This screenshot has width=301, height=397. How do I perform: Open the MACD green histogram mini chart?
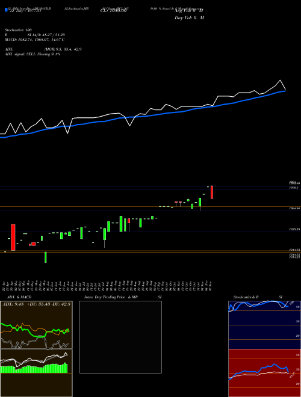tap(36, 373)
